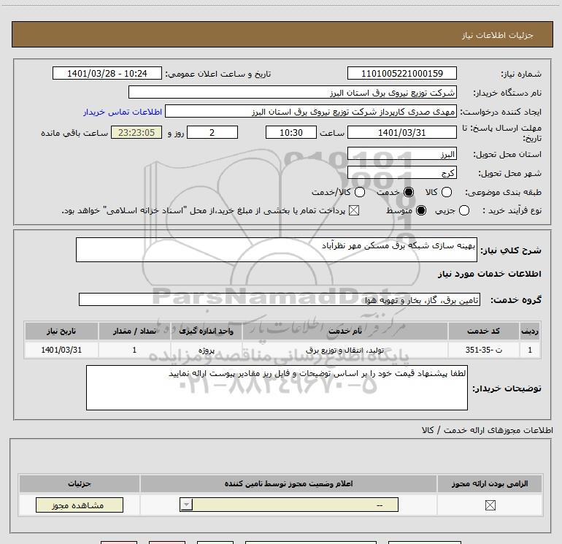Image resolution: width=562 pixels, height=544 pixels.
Task: Click the deadline hour field 10:30
Action: pos(291,132)
